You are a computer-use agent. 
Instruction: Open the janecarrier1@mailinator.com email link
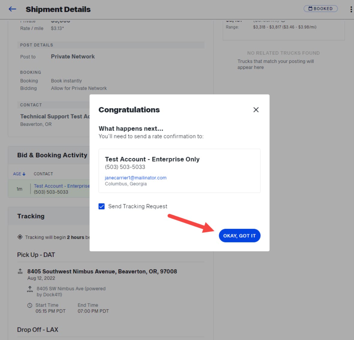[x=136, y=177]
